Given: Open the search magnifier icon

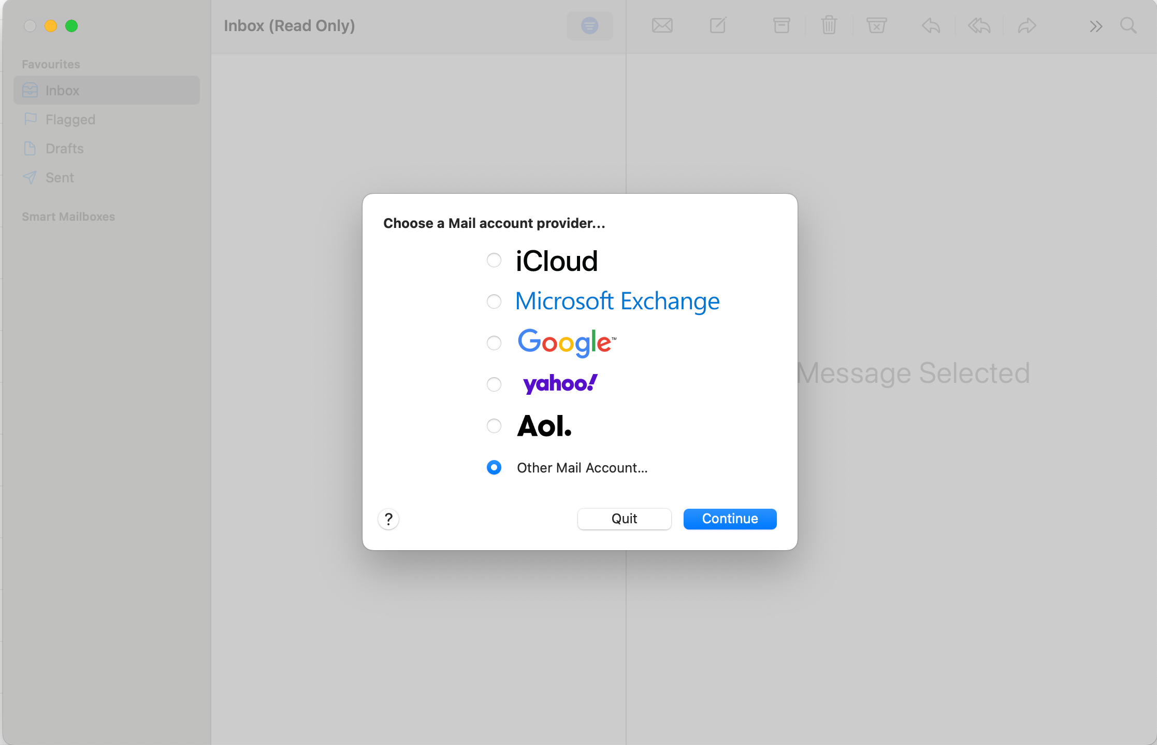Looking at the screenshot, I should pos(1128,25).
